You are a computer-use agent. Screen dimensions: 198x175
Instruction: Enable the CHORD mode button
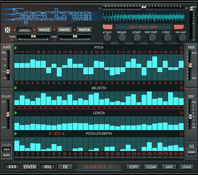pos(191,152)
